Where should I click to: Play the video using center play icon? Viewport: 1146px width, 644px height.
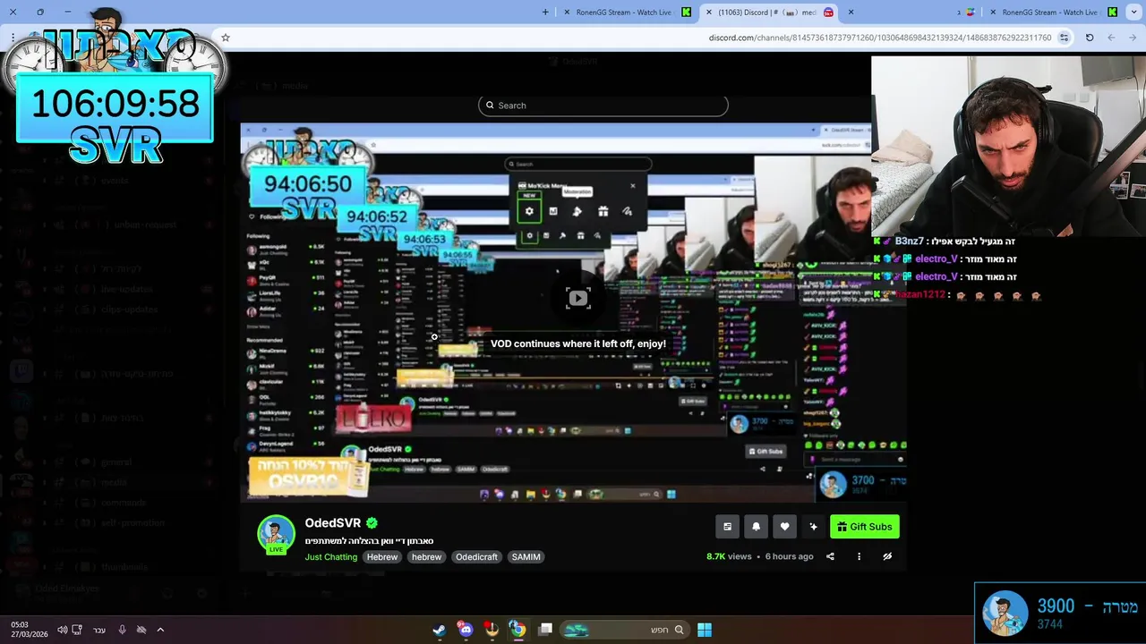[x=578, y=299]
